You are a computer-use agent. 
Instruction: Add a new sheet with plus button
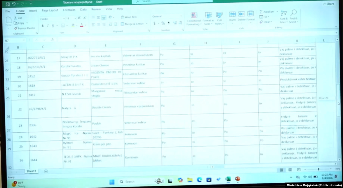(x=46, y=171)
